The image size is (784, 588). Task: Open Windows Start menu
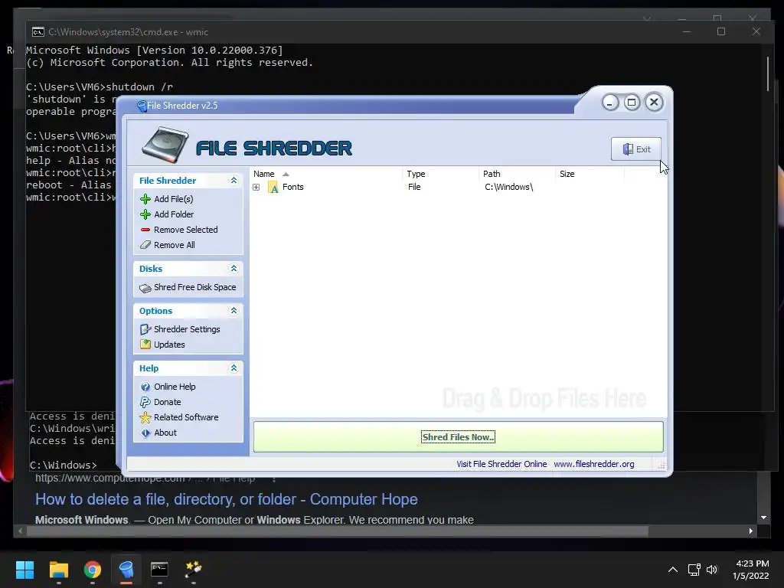pos(24,570)
